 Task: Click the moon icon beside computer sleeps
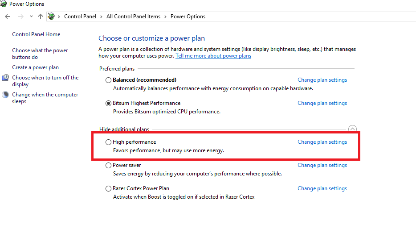point(5,95)
